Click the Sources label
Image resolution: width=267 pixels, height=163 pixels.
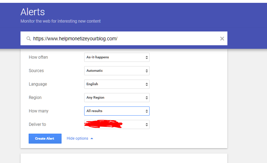coord(36,71)
